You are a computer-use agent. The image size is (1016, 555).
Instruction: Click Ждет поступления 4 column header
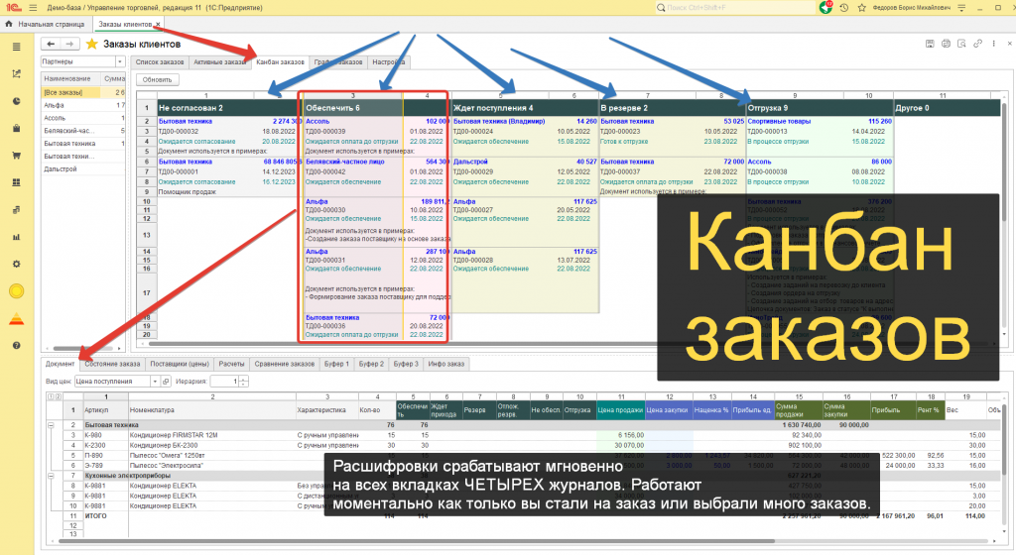(524, 108)
